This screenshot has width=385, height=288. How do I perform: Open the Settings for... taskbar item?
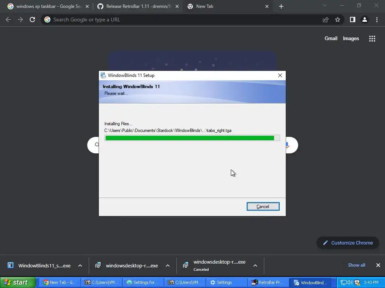pos(143,282)
